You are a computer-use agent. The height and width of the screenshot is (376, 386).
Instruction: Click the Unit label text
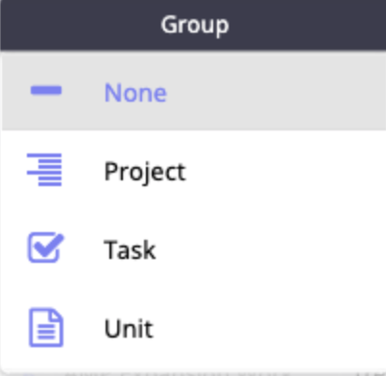tap(129, 328)
